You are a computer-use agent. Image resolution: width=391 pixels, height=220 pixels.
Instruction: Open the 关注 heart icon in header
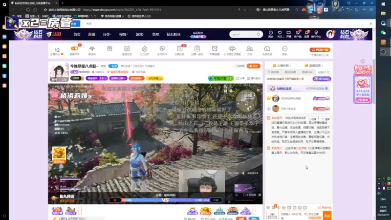(x=280, y=33)
